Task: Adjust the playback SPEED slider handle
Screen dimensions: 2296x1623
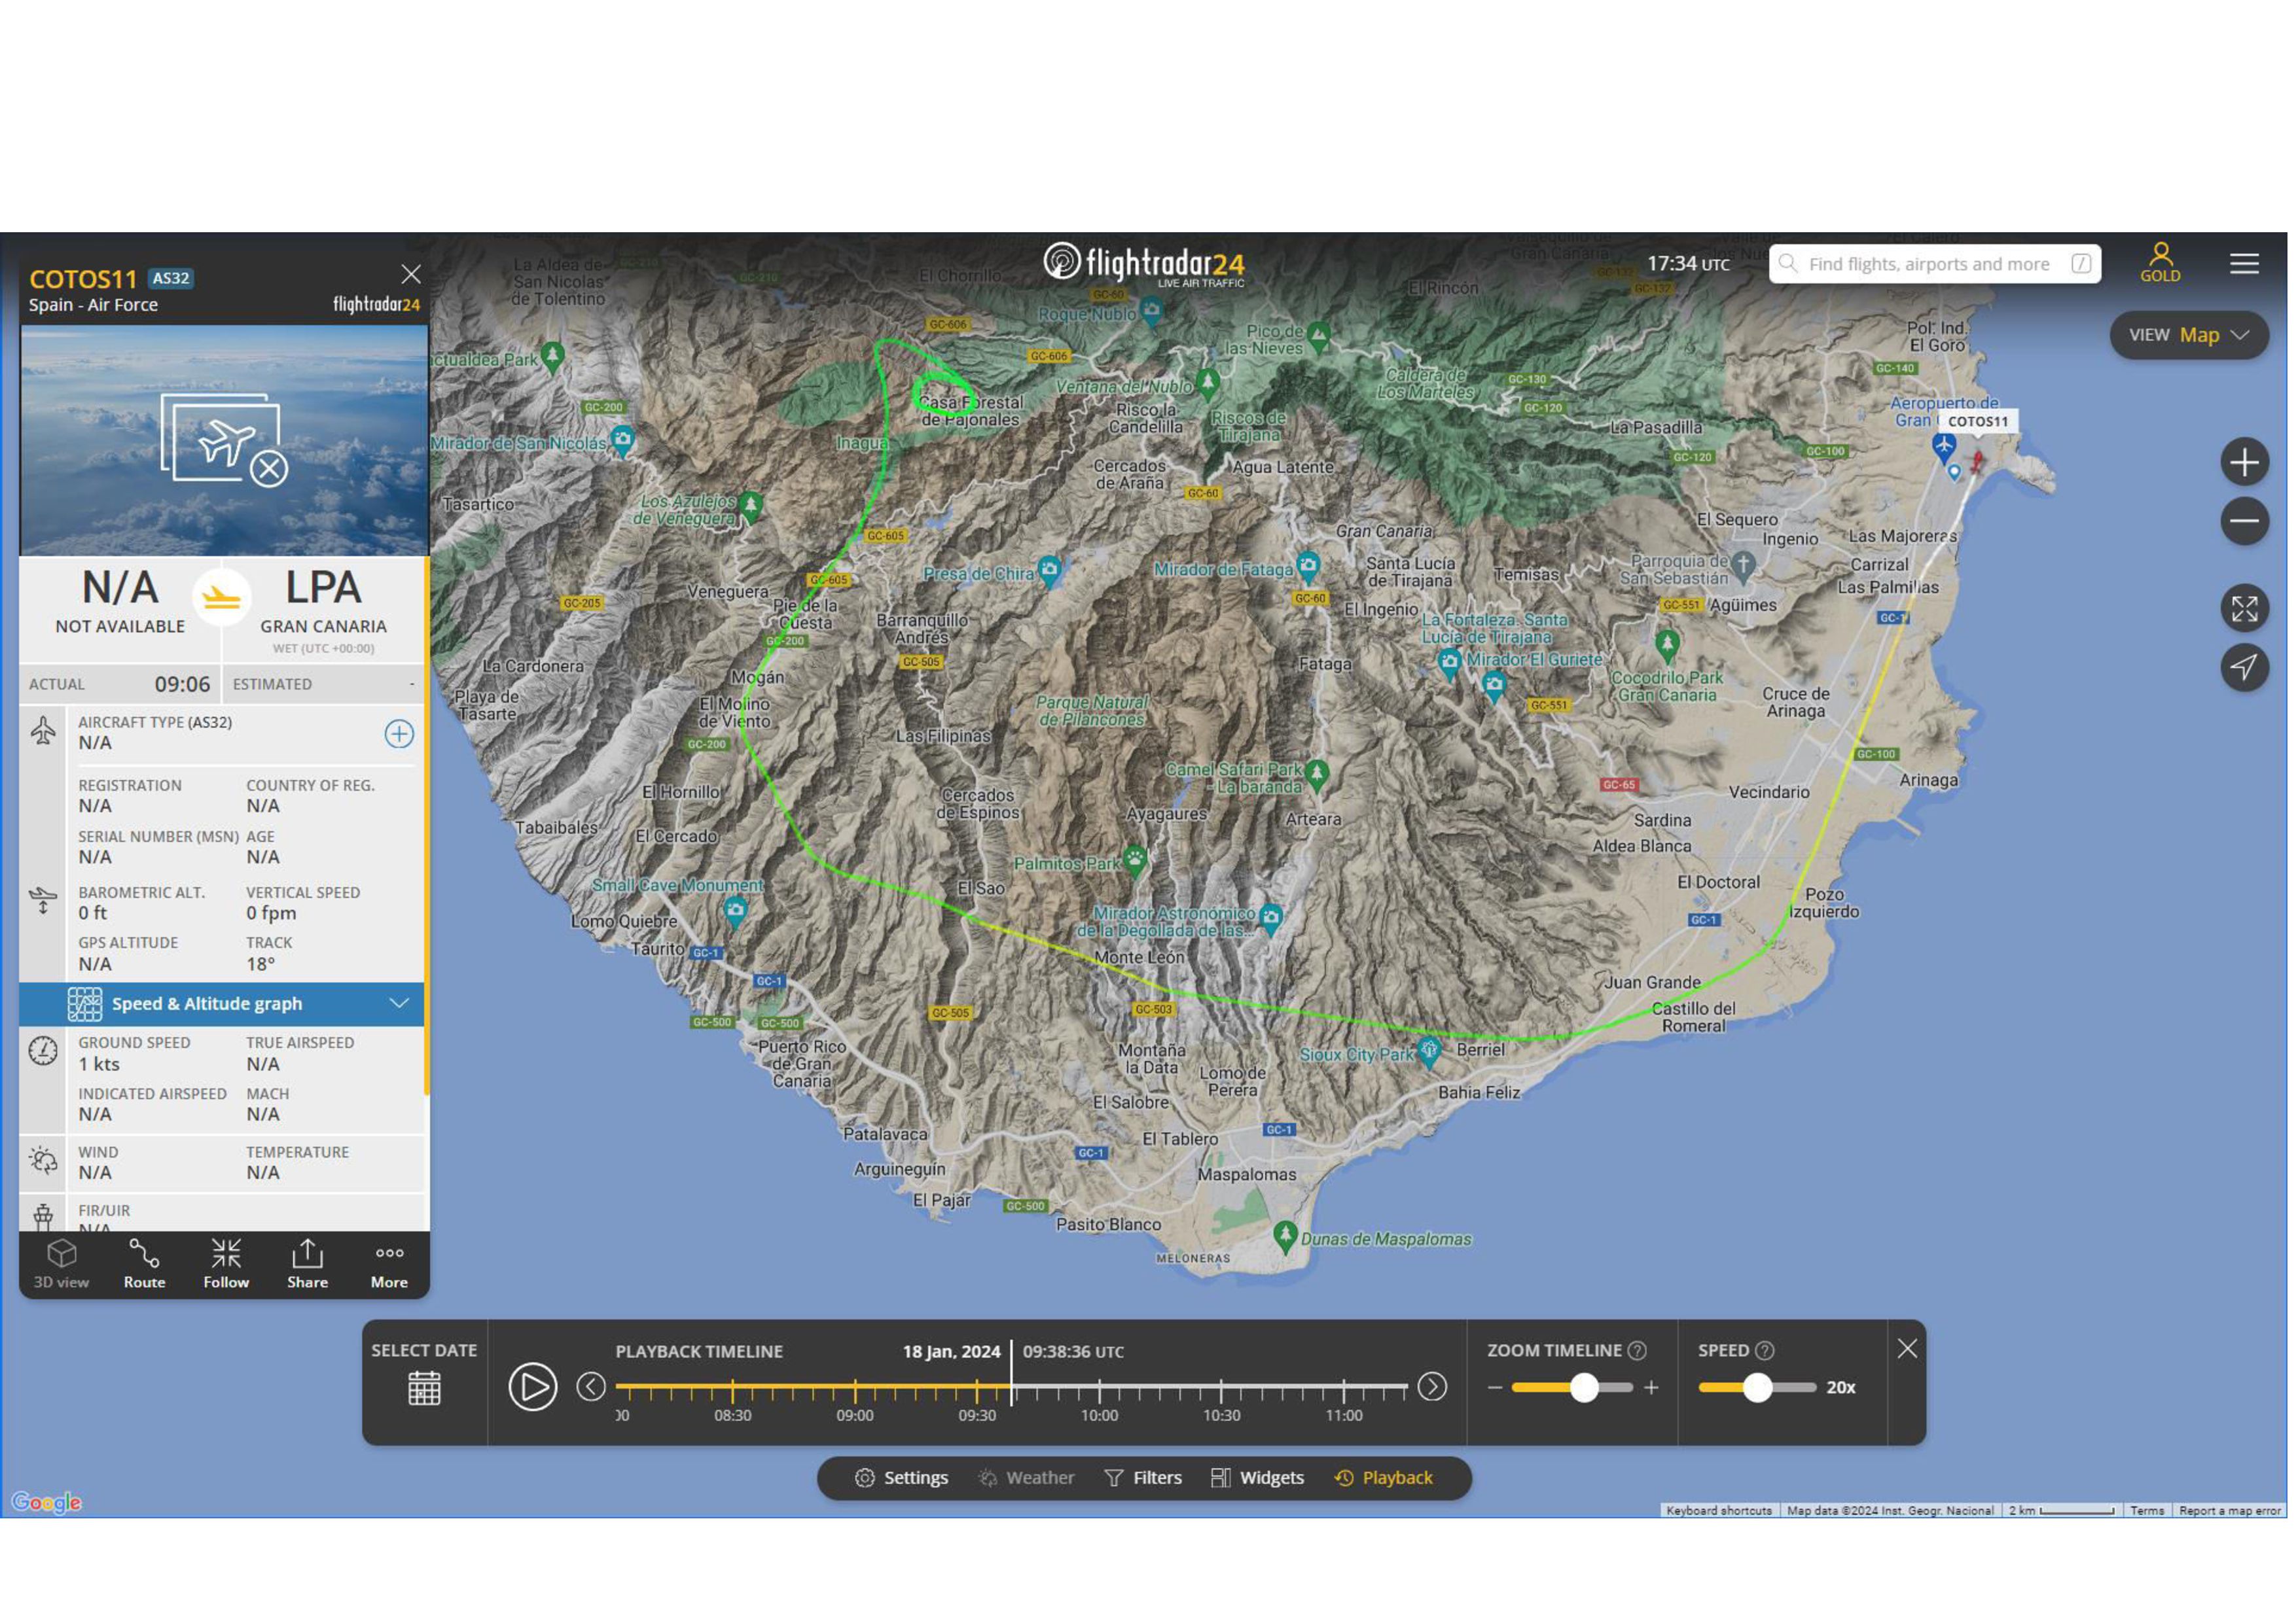Action: [x=1757, y=1387]
